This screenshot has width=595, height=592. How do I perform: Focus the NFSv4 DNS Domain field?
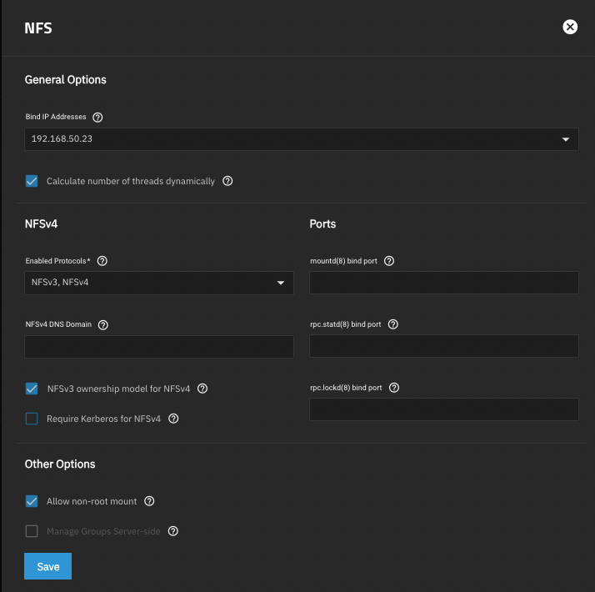pos(159,347)
